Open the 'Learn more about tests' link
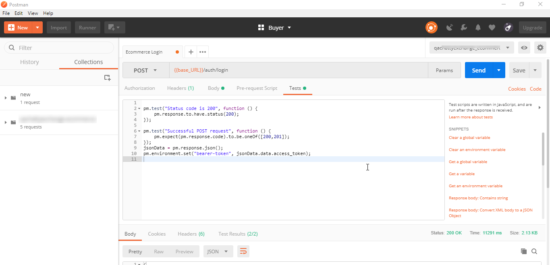 (470, 117)
